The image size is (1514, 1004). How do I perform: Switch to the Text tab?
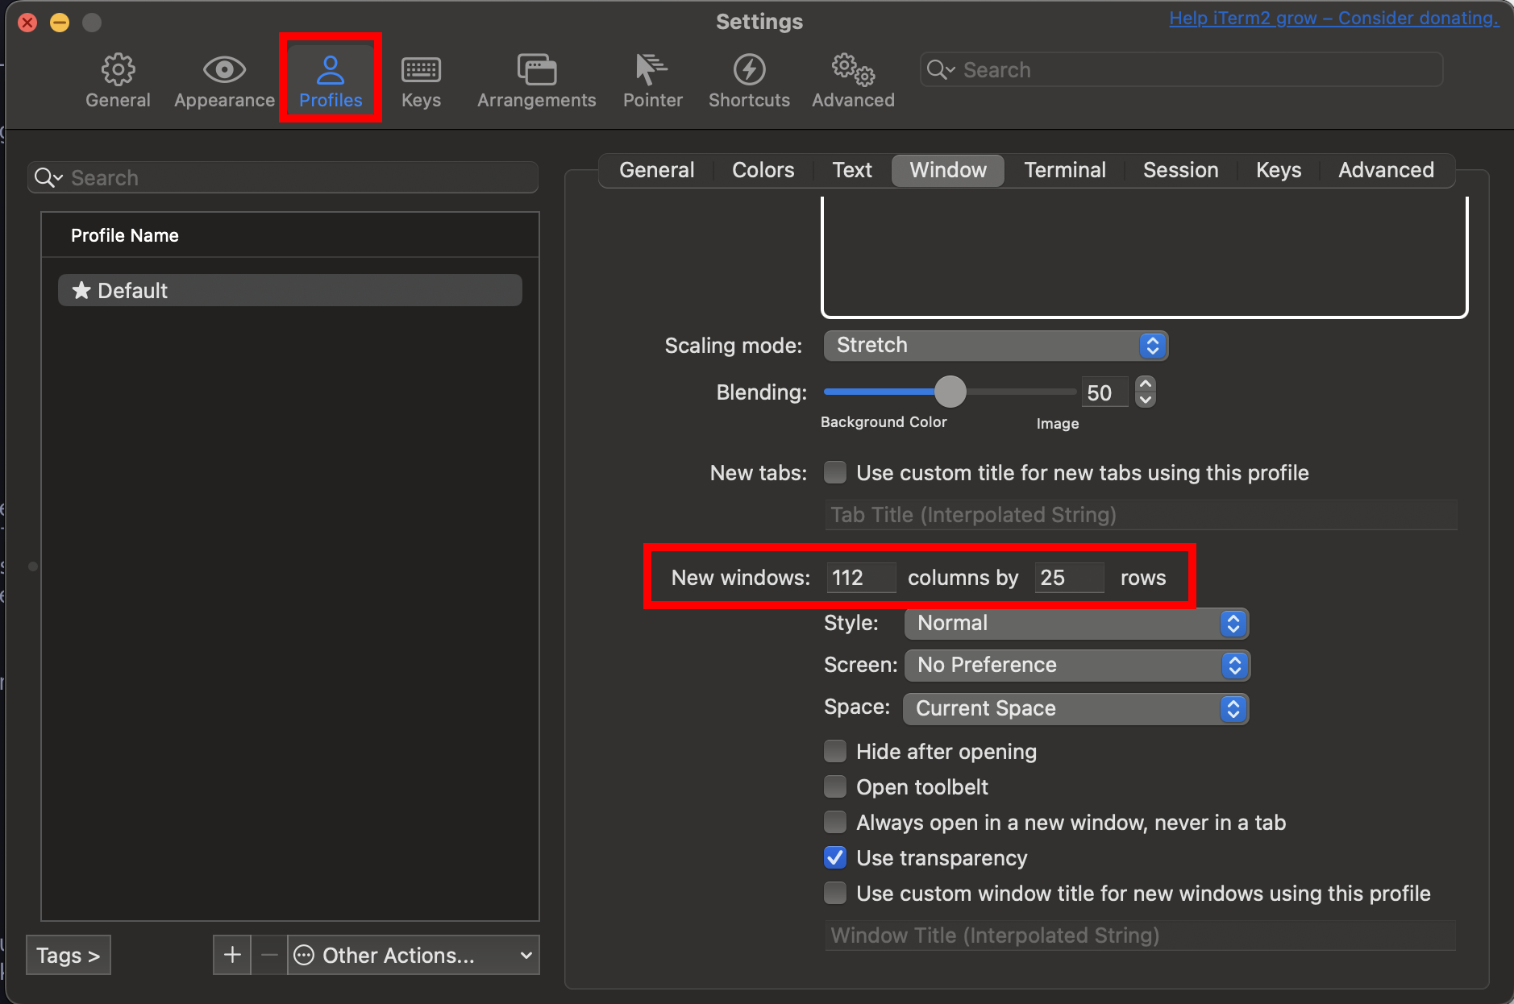tap(852, 170)
